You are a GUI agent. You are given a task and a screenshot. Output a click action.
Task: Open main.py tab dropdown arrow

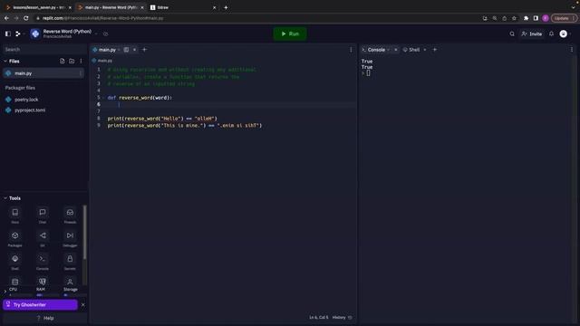(119, 50)
